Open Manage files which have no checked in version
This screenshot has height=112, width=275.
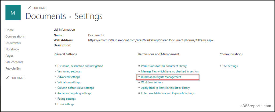coord(170,71)
